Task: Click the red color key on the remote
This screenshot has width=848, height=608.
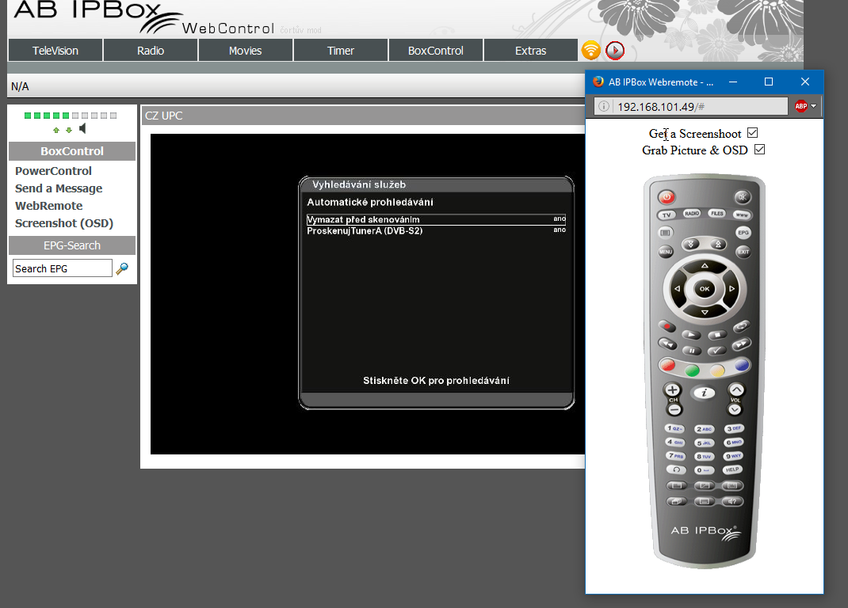Action: click(x=668, y=365)
